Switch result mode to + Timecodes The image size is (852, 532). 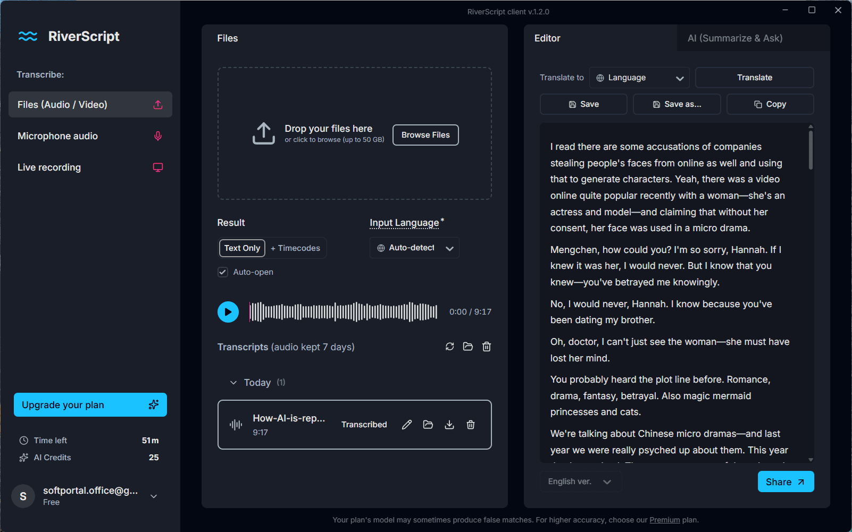(296, 248)
